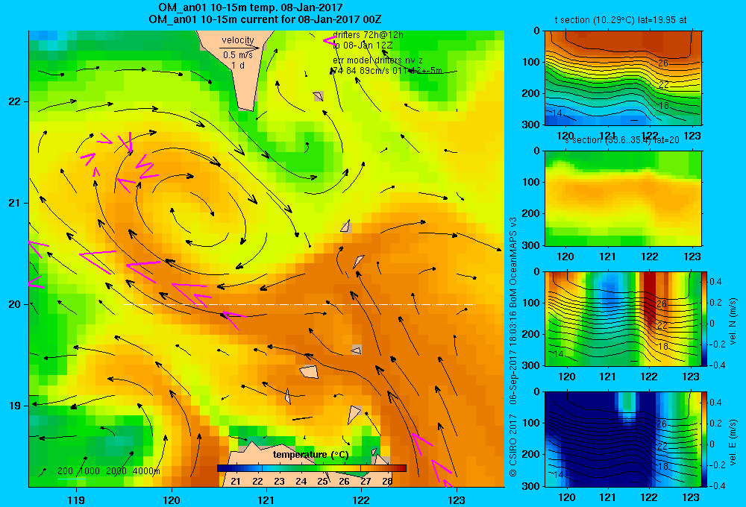Click the '4000m' depth contour legend label

(x=146, y=471)
